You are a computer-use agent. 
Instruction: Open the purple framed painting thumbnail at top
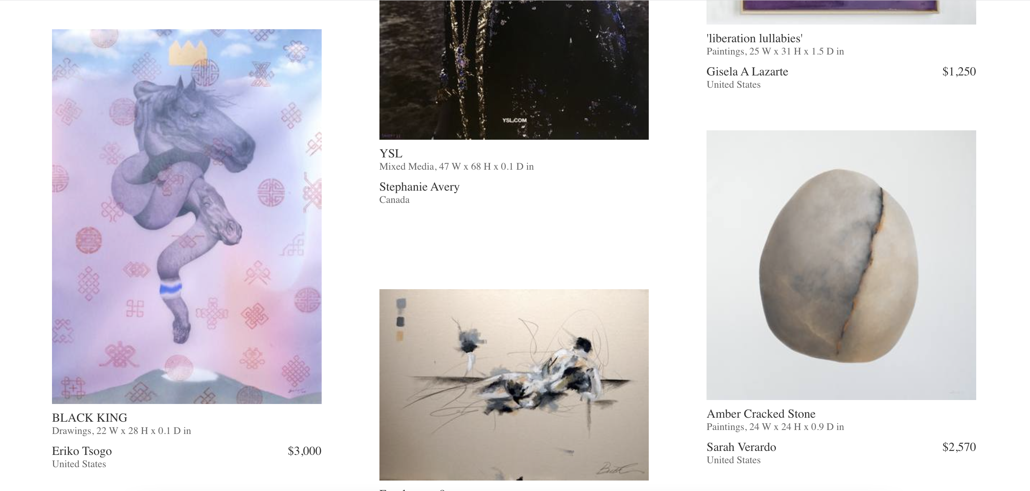point(841,12)
